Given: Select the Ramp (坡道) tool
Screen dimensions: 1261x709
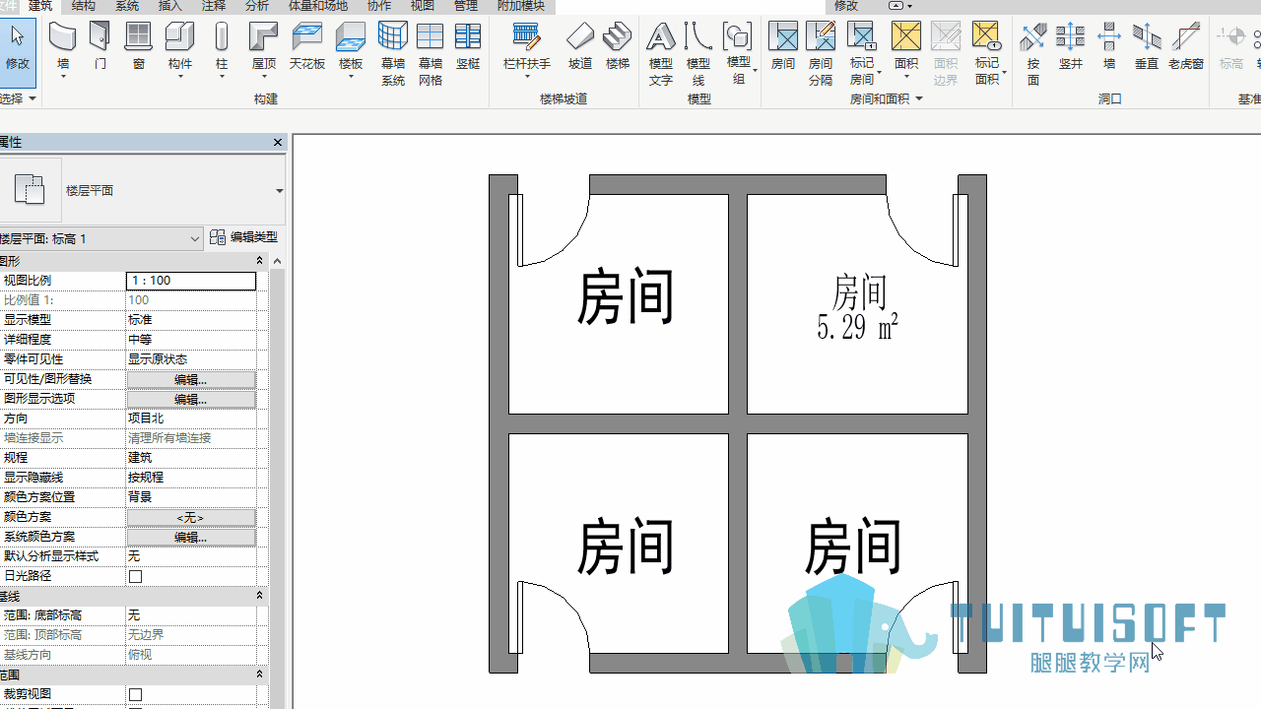Looking at the screenshot, I should (x=580, y=47).
